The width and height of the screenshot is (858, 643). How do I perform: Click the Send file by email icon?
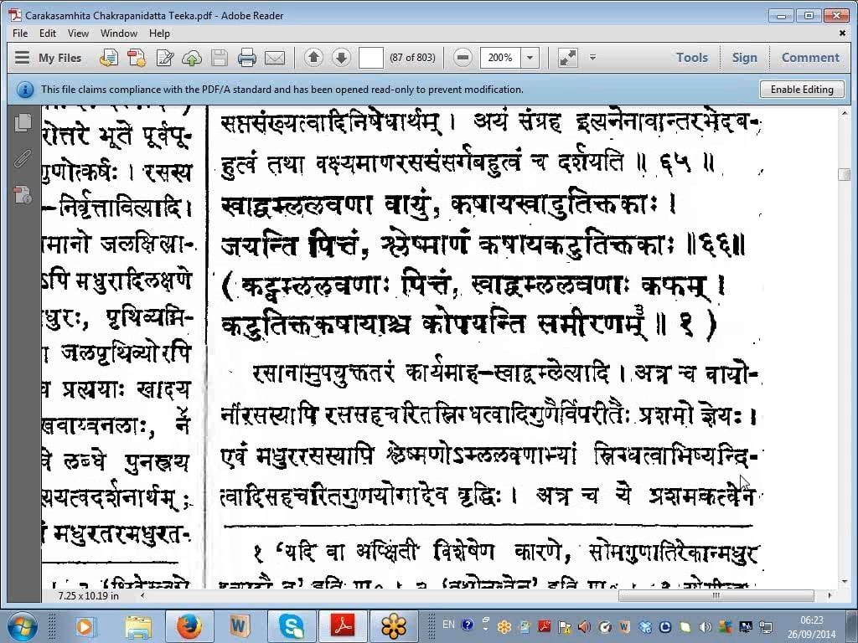pyautogui.click(x=275, y=58)
